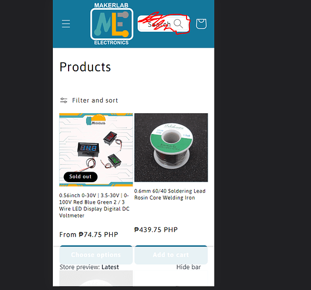Open the hamburger navigation menu

pos(66,24)
